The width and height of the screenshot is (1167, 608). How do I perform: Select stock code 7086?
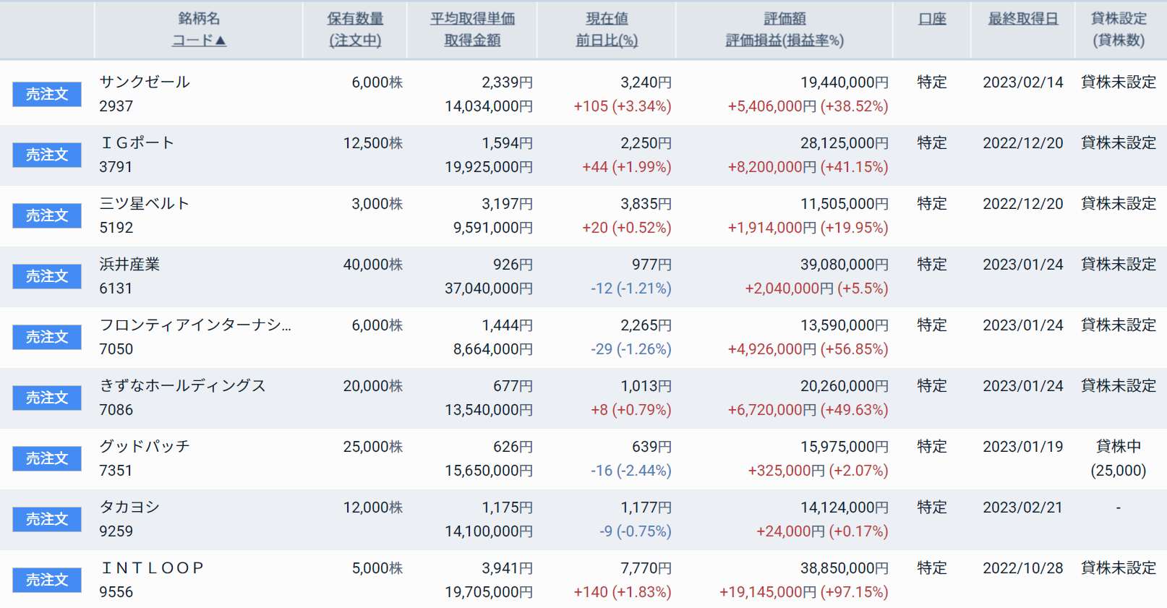coord(116,410)
